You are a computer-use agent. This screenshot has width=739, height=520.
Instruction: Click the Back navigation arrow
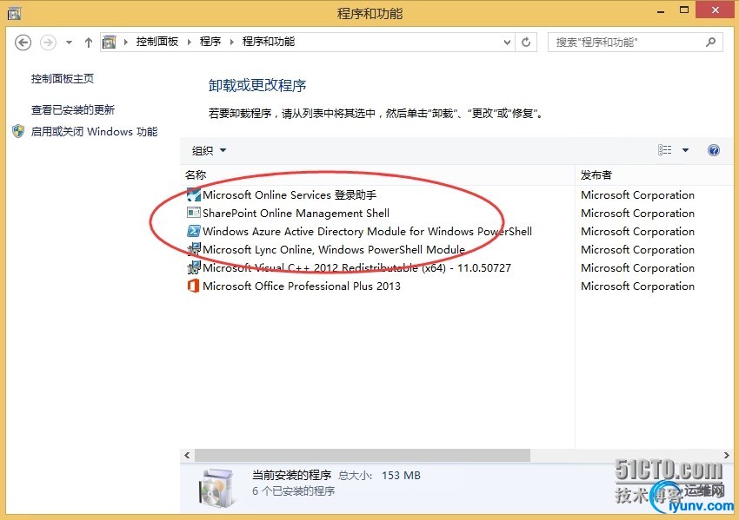23,43
